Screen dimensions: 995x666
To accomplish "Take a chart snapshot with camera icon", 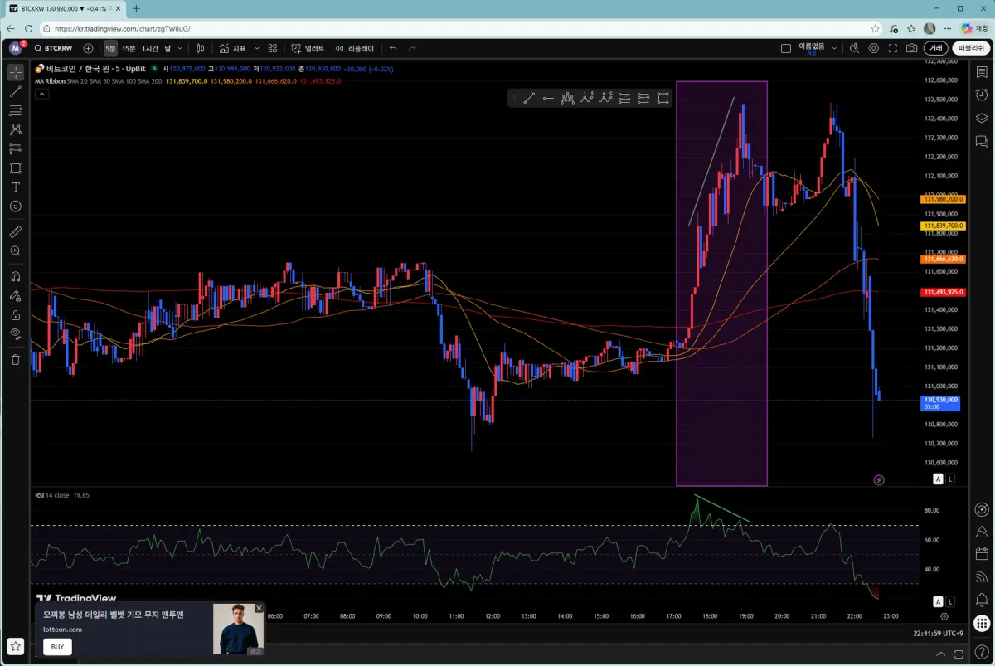I will pyautogui.click(x=912, y=49).
